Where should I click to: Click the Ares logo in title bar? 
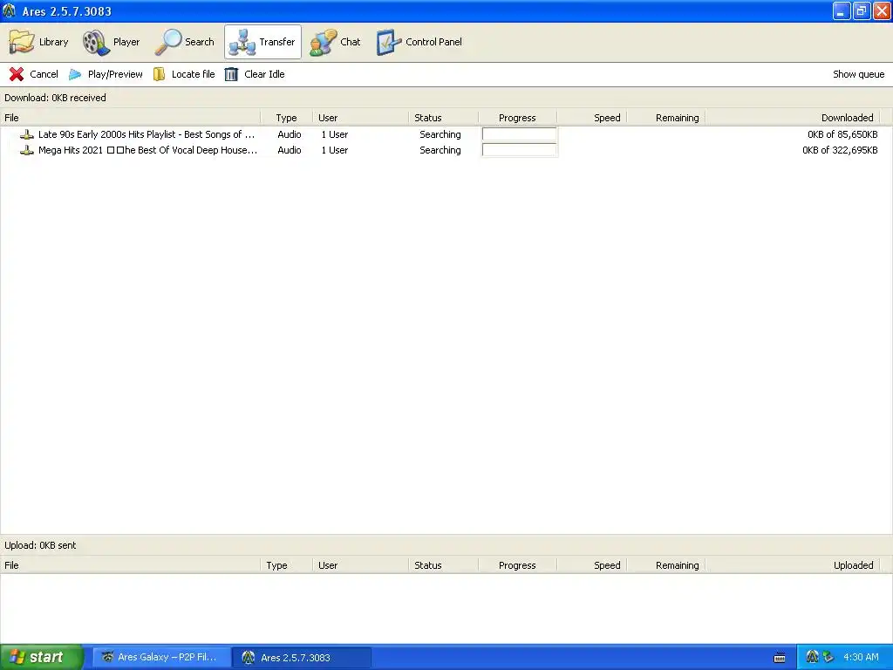point(9,10)
